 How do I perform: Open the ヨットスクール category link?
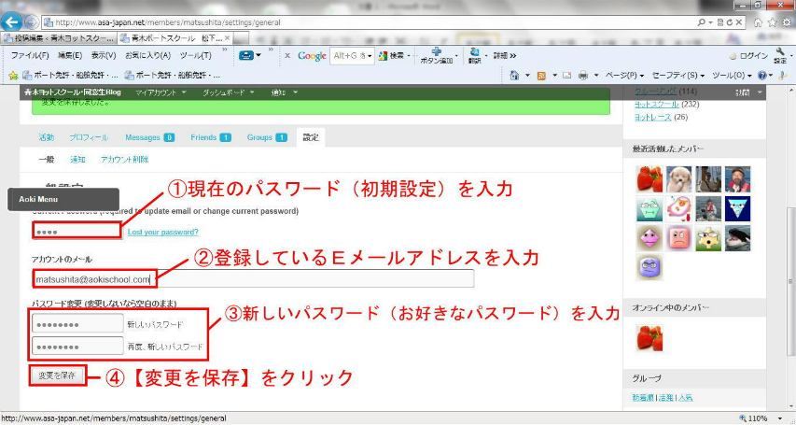[656, 105]
